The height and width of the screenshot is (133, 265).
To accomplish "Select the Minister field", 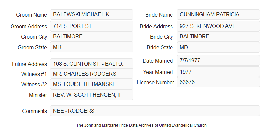I will click(x=92, y=95).
